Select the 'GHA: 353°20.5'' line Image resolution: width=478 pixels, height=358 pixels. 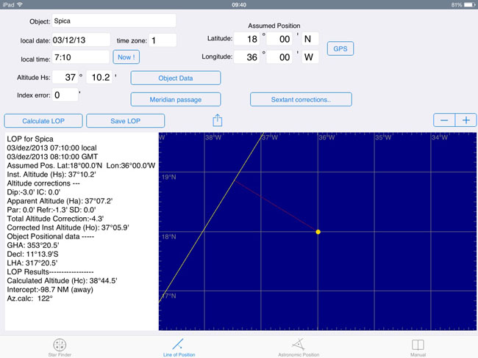33,245
